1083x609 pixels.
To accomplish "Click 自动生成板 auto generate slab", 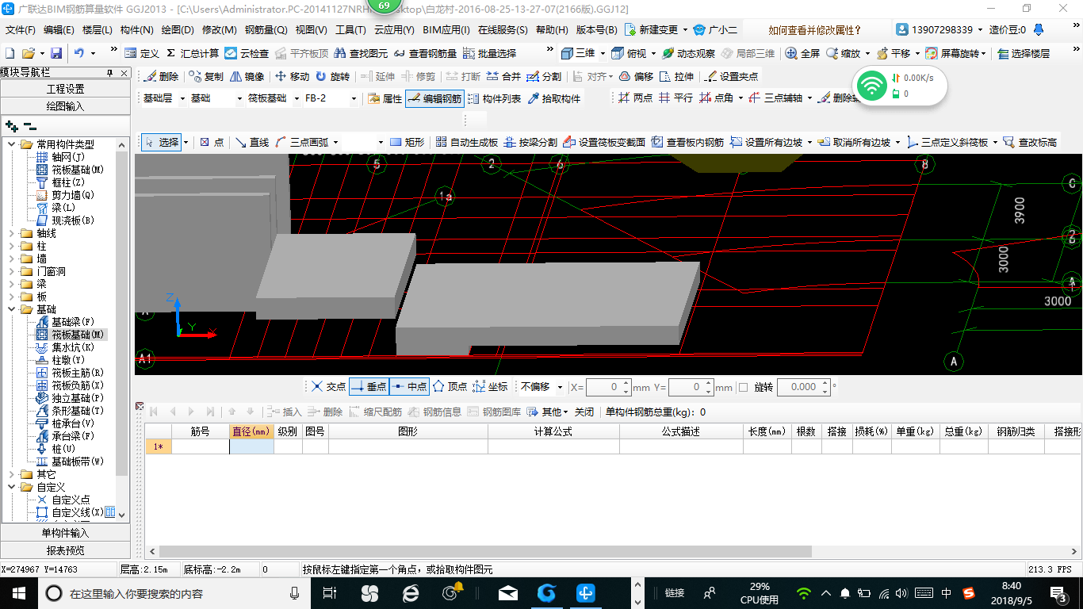I will tap(467, 142).
